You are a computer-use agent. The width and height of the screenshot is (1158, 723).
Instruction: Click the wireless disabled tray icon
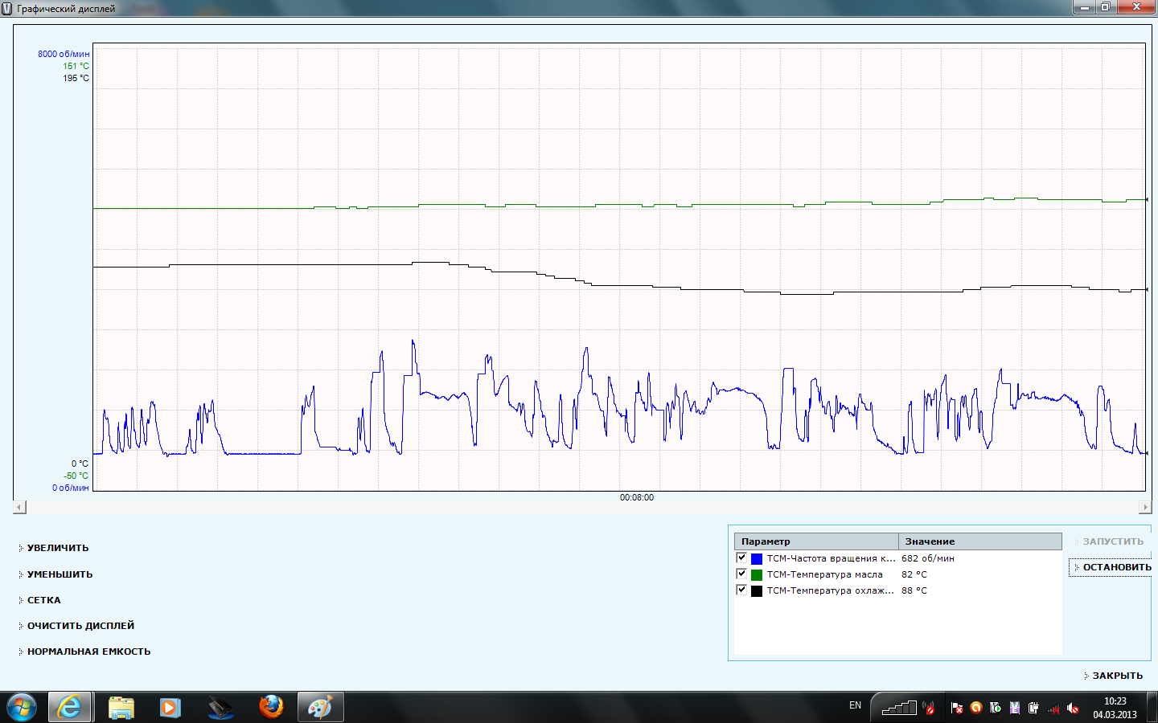click(x=929, y=708)
